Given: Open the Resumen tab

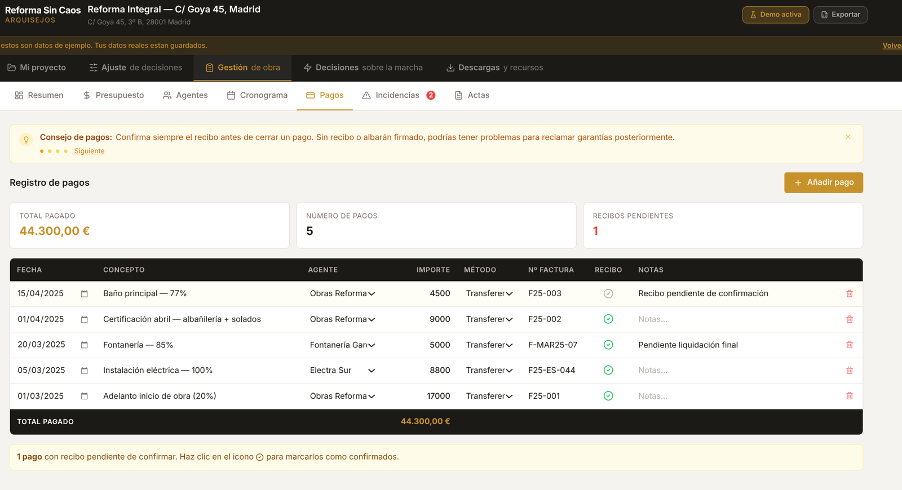Looking at the screenshot, I should [x=39, y=95].
